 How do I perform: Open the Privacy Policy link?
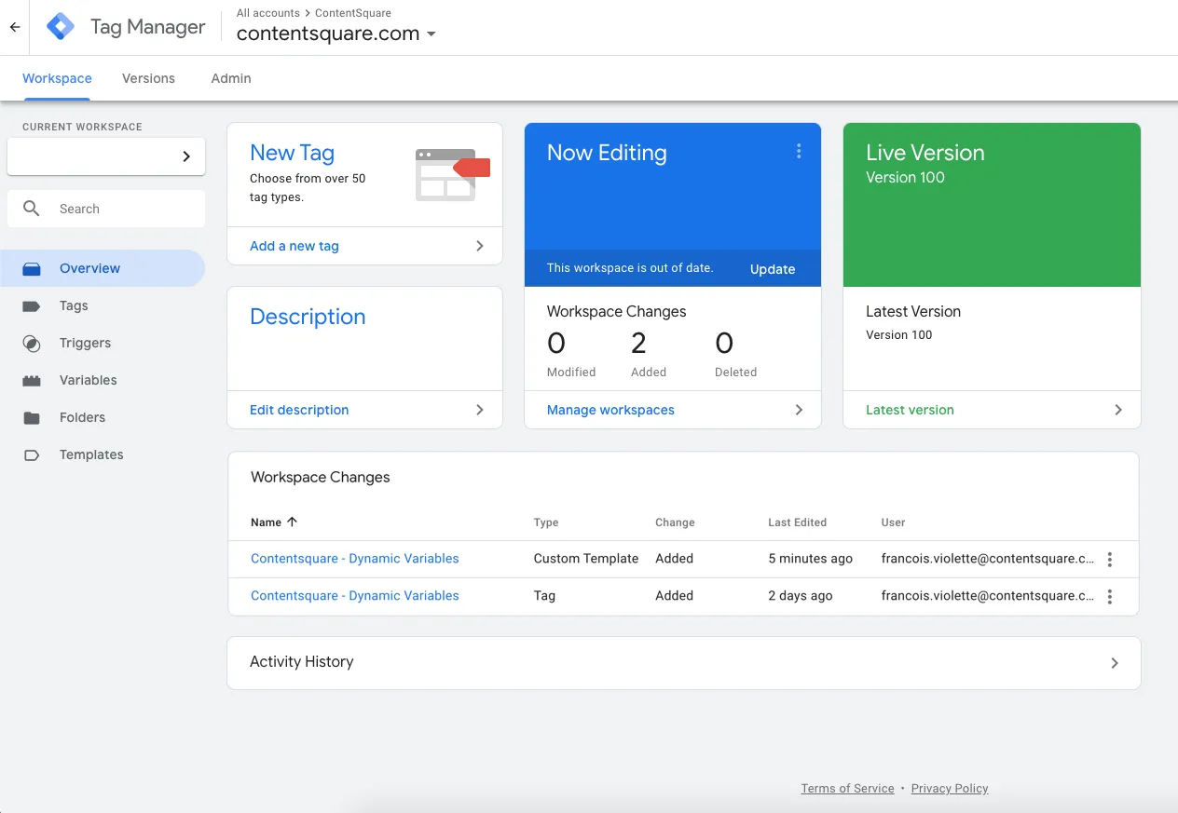[949, 788]
